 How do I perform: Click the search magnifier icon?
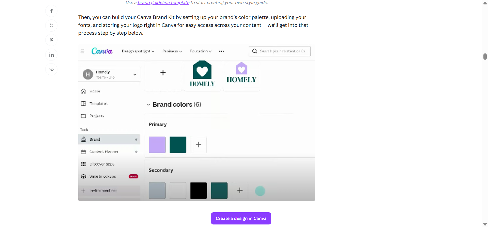click(254, 51)
